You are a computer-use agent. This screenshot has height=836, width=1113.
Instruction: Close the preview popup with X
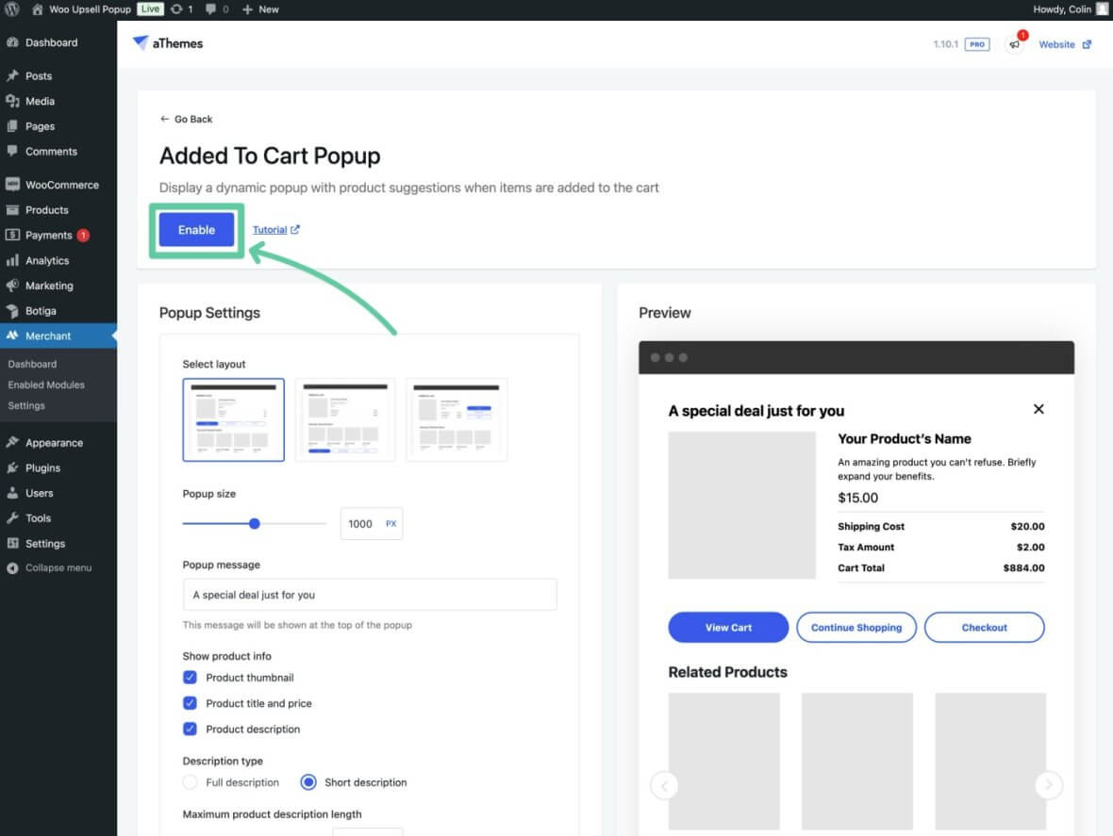pyautogui.click(x=1038, y=409)
